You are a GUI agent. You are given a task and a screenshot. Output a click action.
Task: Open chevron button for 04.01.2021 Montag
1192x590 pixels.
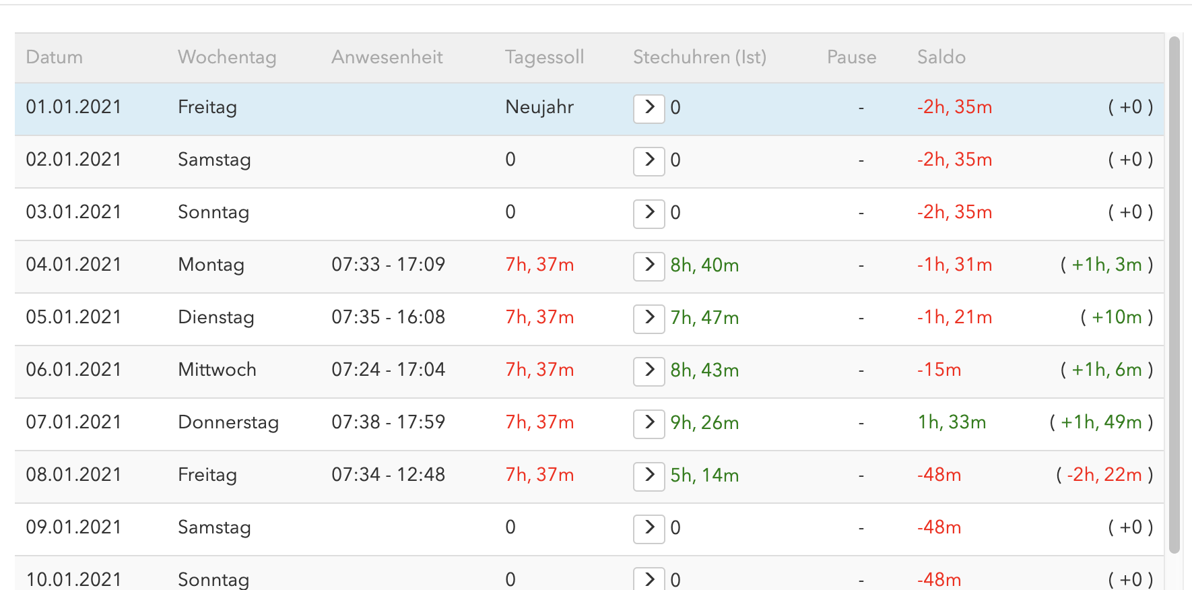[649, 266]
